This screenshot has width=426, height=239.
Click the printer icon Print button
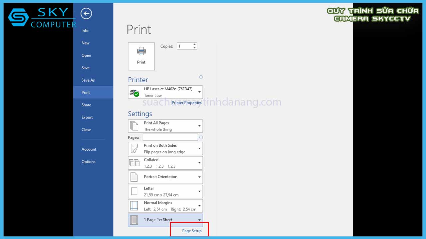coord(141,56)
